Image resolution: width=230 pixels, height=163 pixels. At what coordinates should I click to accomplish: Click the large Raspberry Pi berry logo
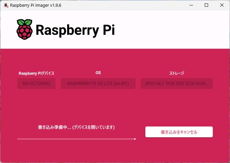(x=25, y=29)
